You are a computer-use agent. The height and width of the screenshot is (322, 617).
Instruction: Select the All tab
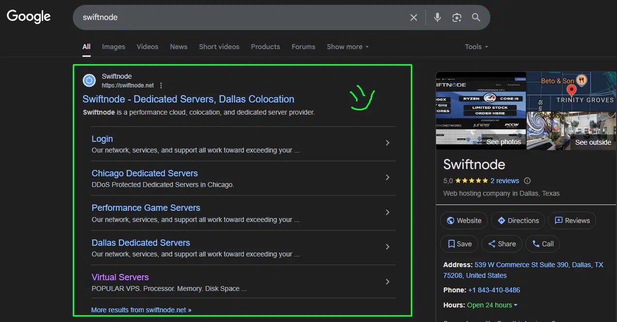tap(86, 47)
